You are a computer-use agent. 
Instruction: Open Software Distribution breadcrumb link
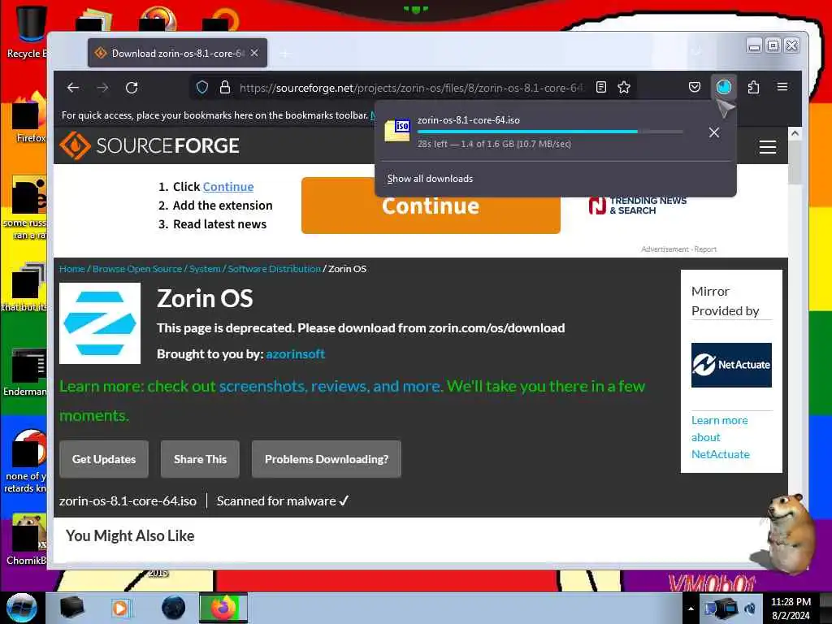pos(275,269)
